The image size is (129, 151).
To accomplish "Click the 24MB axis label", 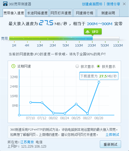I will point(14,86).
